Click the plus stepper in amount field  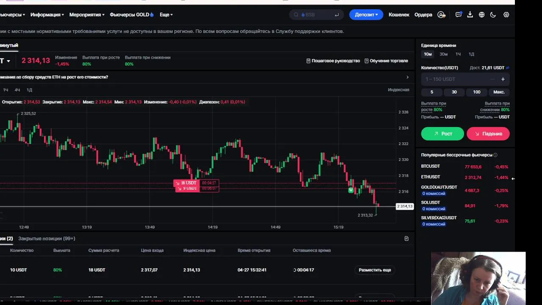tap(503, 79)
